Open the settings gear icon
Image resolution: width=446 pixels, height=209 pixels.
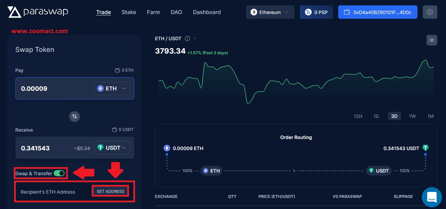click(x=430, y=12)
